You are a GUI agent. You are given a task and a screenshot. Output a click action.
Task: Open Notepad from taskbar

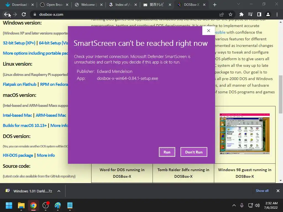tap(70, 205)
